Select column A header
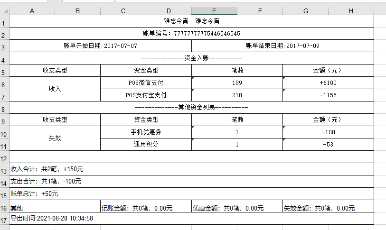 pyautogui.click(x=32, y=11)
